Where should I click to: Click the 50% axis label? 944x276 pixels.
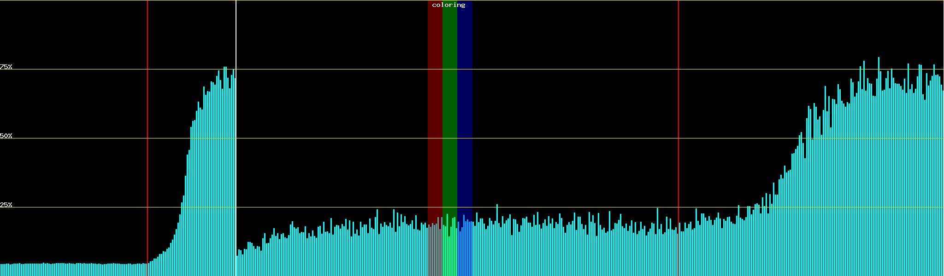6,136
